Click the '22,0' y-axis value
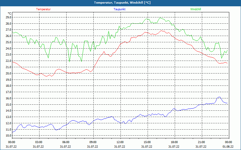Screen dimensions: 241x150 pos(9,61)
